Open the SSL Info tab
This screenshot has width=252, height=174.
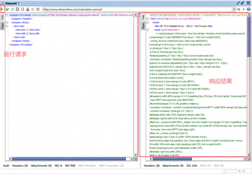(192, 165)
